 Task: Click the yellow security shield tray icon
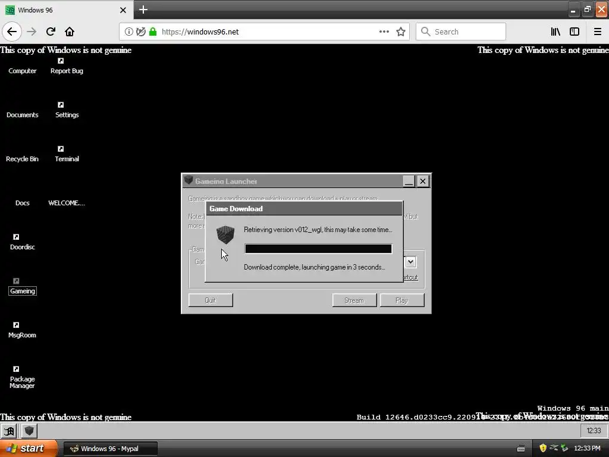point(543,449)
